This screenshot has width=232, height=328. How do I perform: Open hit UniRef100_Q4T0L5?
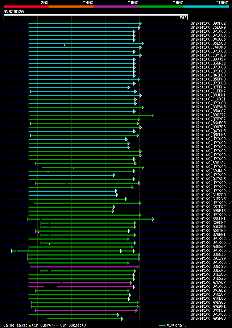[x=208, y=131]
